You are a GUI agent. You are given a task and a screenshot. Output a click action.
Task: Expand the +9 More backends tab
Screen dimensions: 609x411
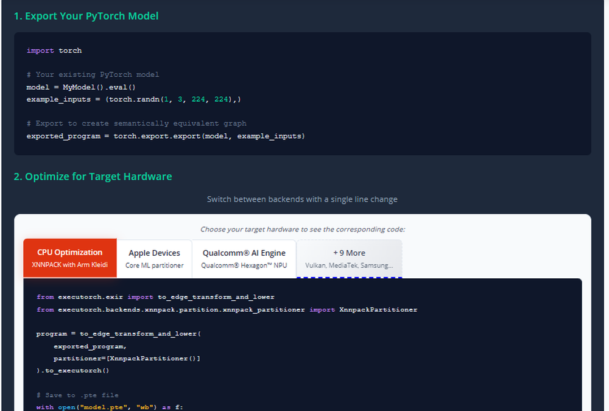(x=349, y=259)
